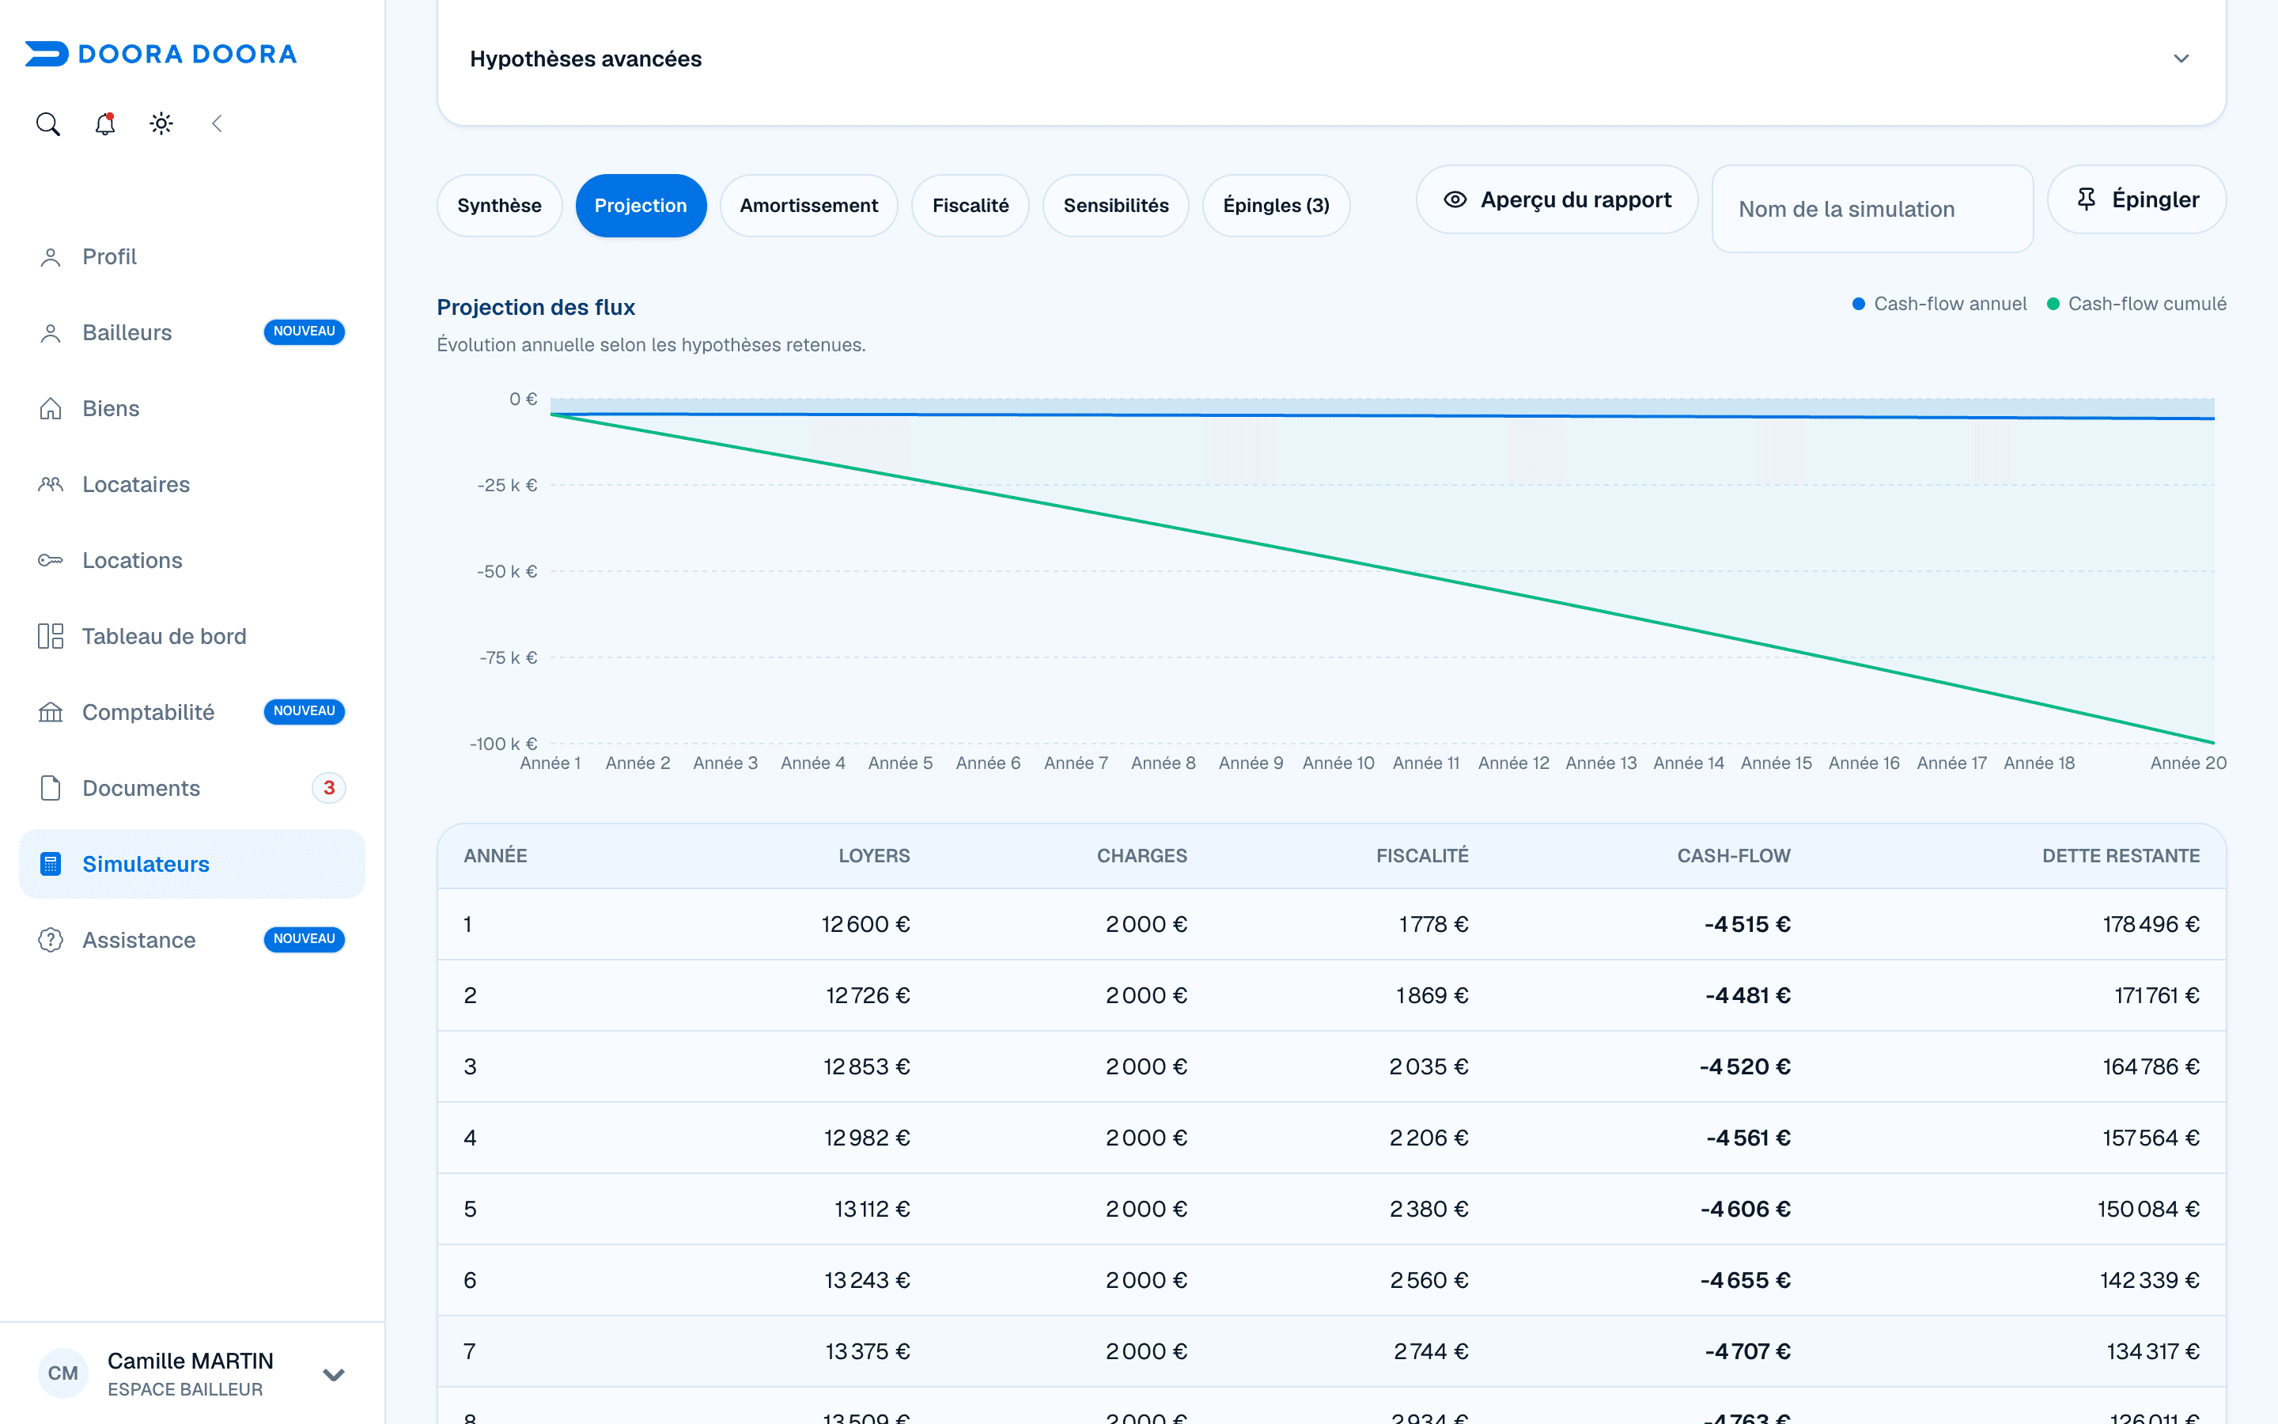The width and height of the screenshot is (2278, 1424).
Task: Toggle light theme sun icon
Action: tap(161, 123)
